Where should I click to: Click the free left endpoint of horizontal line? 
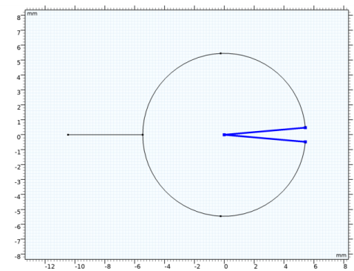pos(68,135)
